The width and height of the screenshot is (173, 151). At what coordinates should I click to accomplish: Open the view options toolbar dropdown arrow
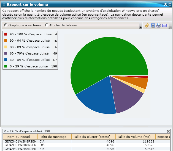pyautogui.click(x=140, y=27)
